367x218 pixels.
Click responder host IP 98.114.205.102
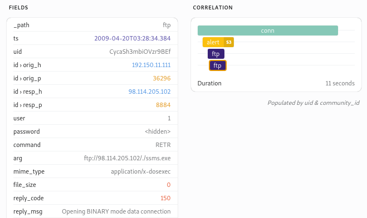click(150, 92)
